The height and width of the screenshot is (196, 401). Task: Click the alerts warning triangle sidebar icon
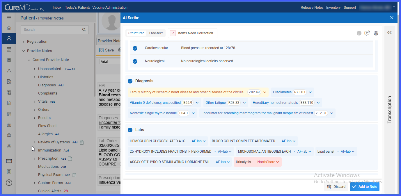[x=9, y=71]
